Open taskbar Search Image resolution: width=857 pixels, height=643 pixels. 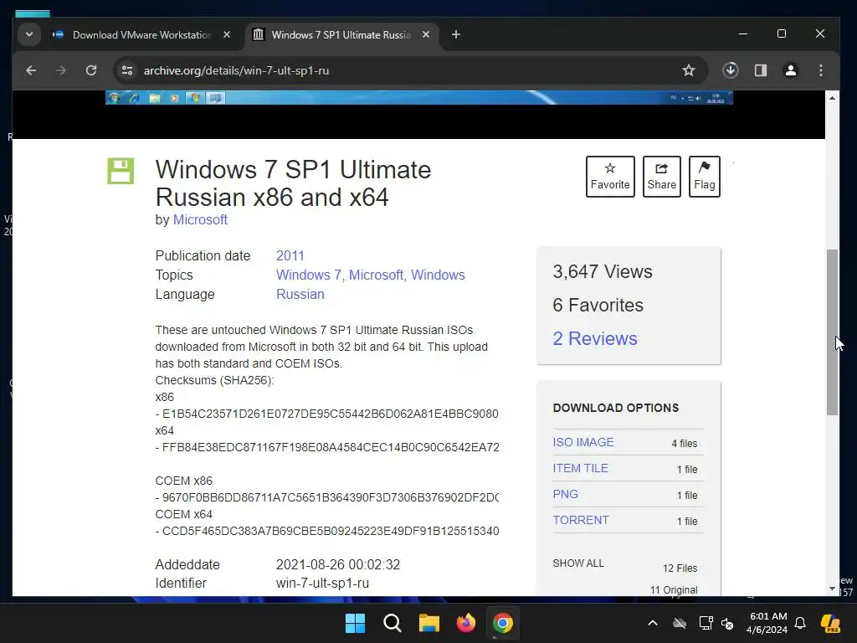(x=392, y=623)
